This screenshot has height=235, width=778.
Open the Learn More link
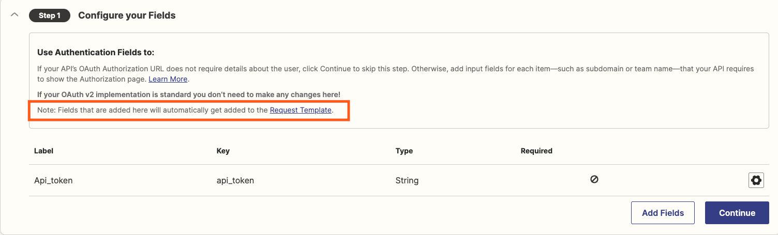pyautogui.click(x=168, y=79)
